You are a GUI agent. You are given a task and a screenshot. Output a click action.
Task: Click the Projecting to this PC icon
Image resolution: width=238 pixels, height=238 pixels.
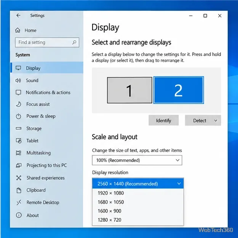coord(19,165)
